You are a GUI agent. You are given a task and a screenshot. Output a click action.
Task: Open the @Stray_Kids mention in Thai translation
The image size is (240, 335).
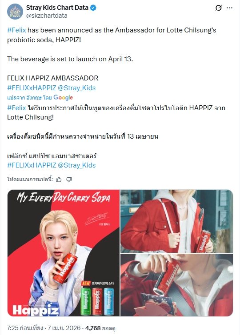tap(77, 165)
